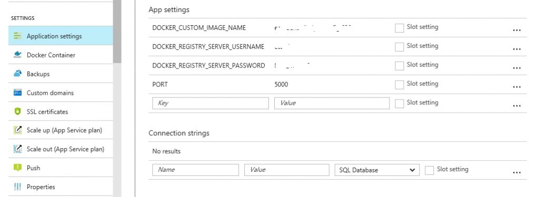Image resolution: width=539 pixels, height=197 pixels.
Task: Enable Slot setting for DOCKER_CUSTOM_IMAGE_NAME
Action: click(x=400, y=28)
